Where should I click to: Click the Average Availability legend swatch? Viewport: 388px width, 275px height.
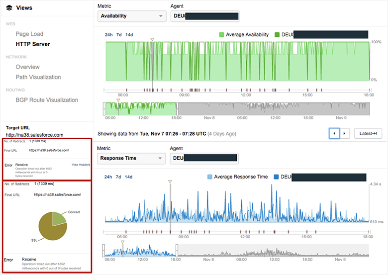[x=222, y=35]
